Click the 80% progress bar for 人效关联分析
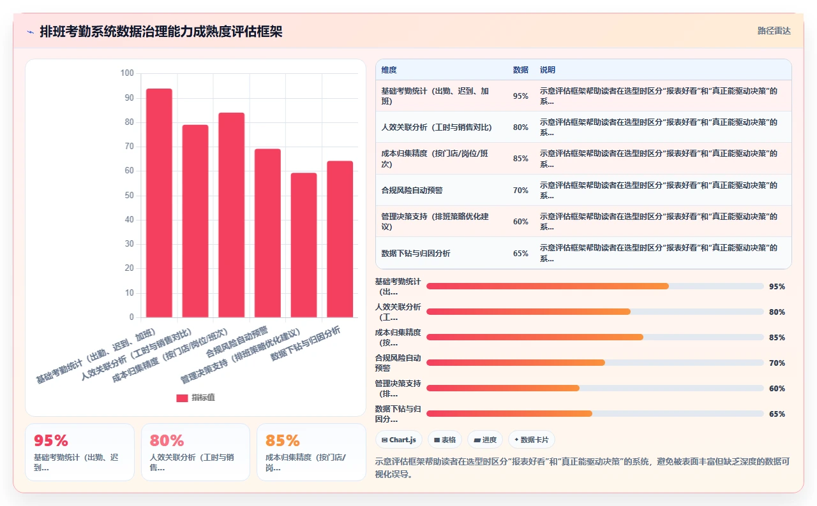Image resolution: width=817 pixels, height=506 pixels. [x=595, y=312]
